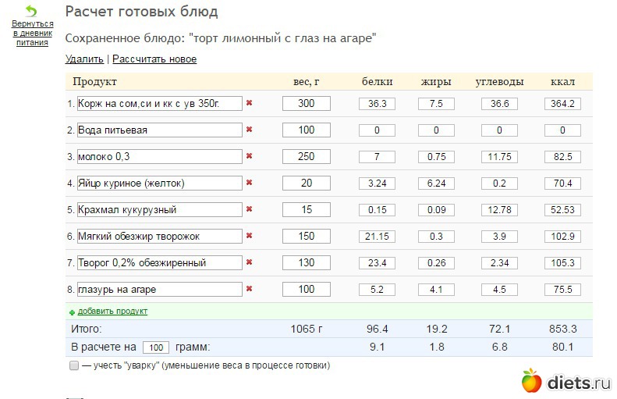617x399 pixels.
Task: Click the green return arrow icon
Action: point(31,12)
